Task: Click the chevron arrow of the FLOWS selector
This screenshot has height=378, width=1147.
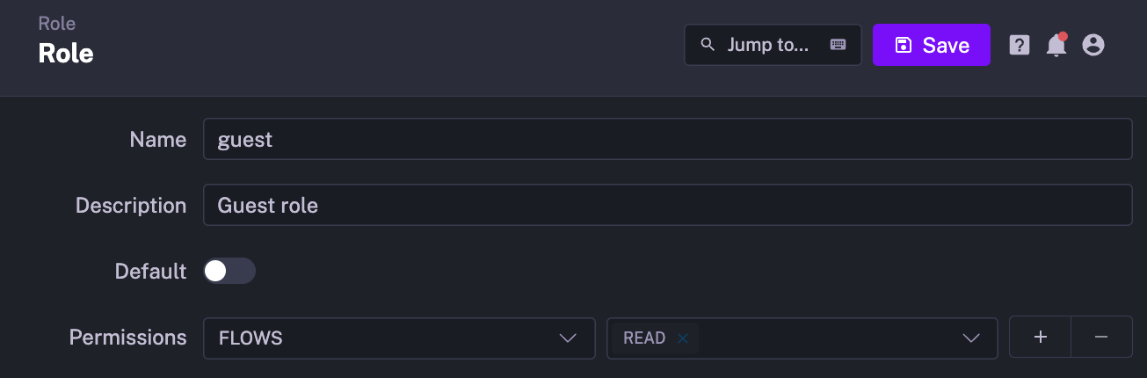Action: point(569,338)
